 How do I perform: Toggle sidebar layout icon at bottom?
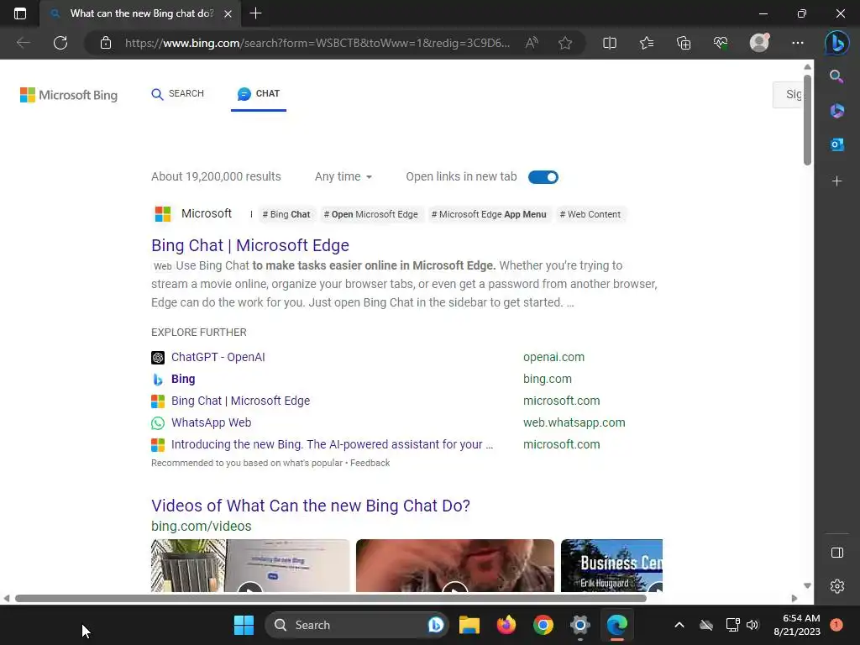(x=837, y=553)
